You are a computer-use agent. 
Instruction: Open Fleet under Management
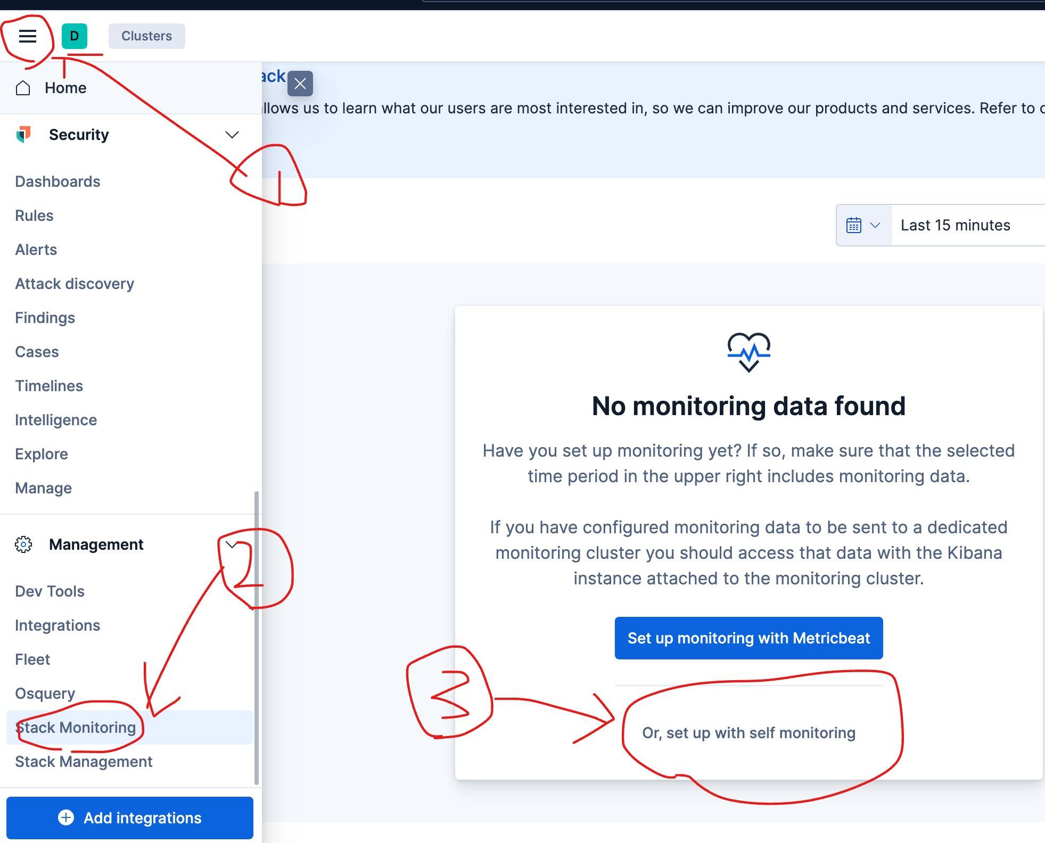pos(32,659)
